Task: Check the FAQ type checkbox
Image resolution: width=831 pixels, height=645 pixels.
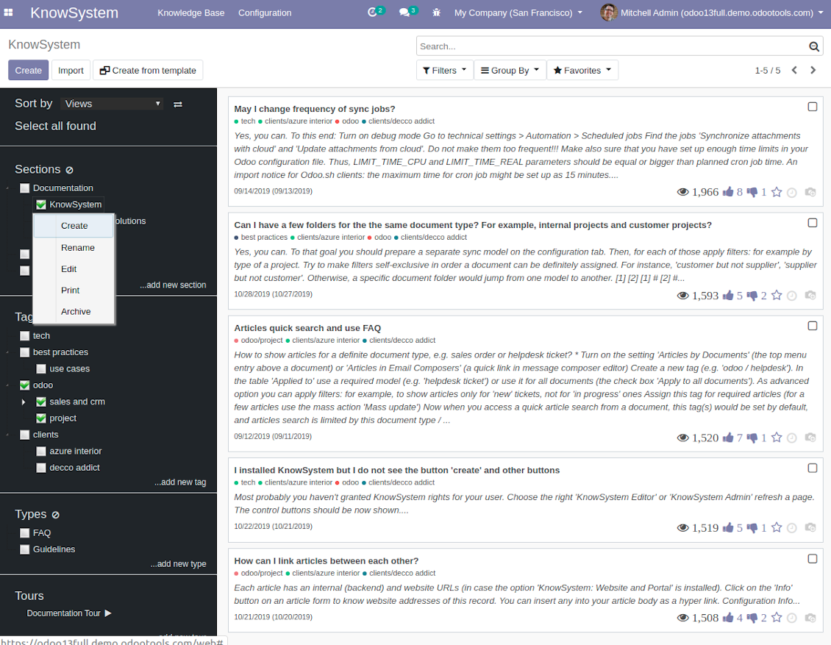Action: point(24,533)
